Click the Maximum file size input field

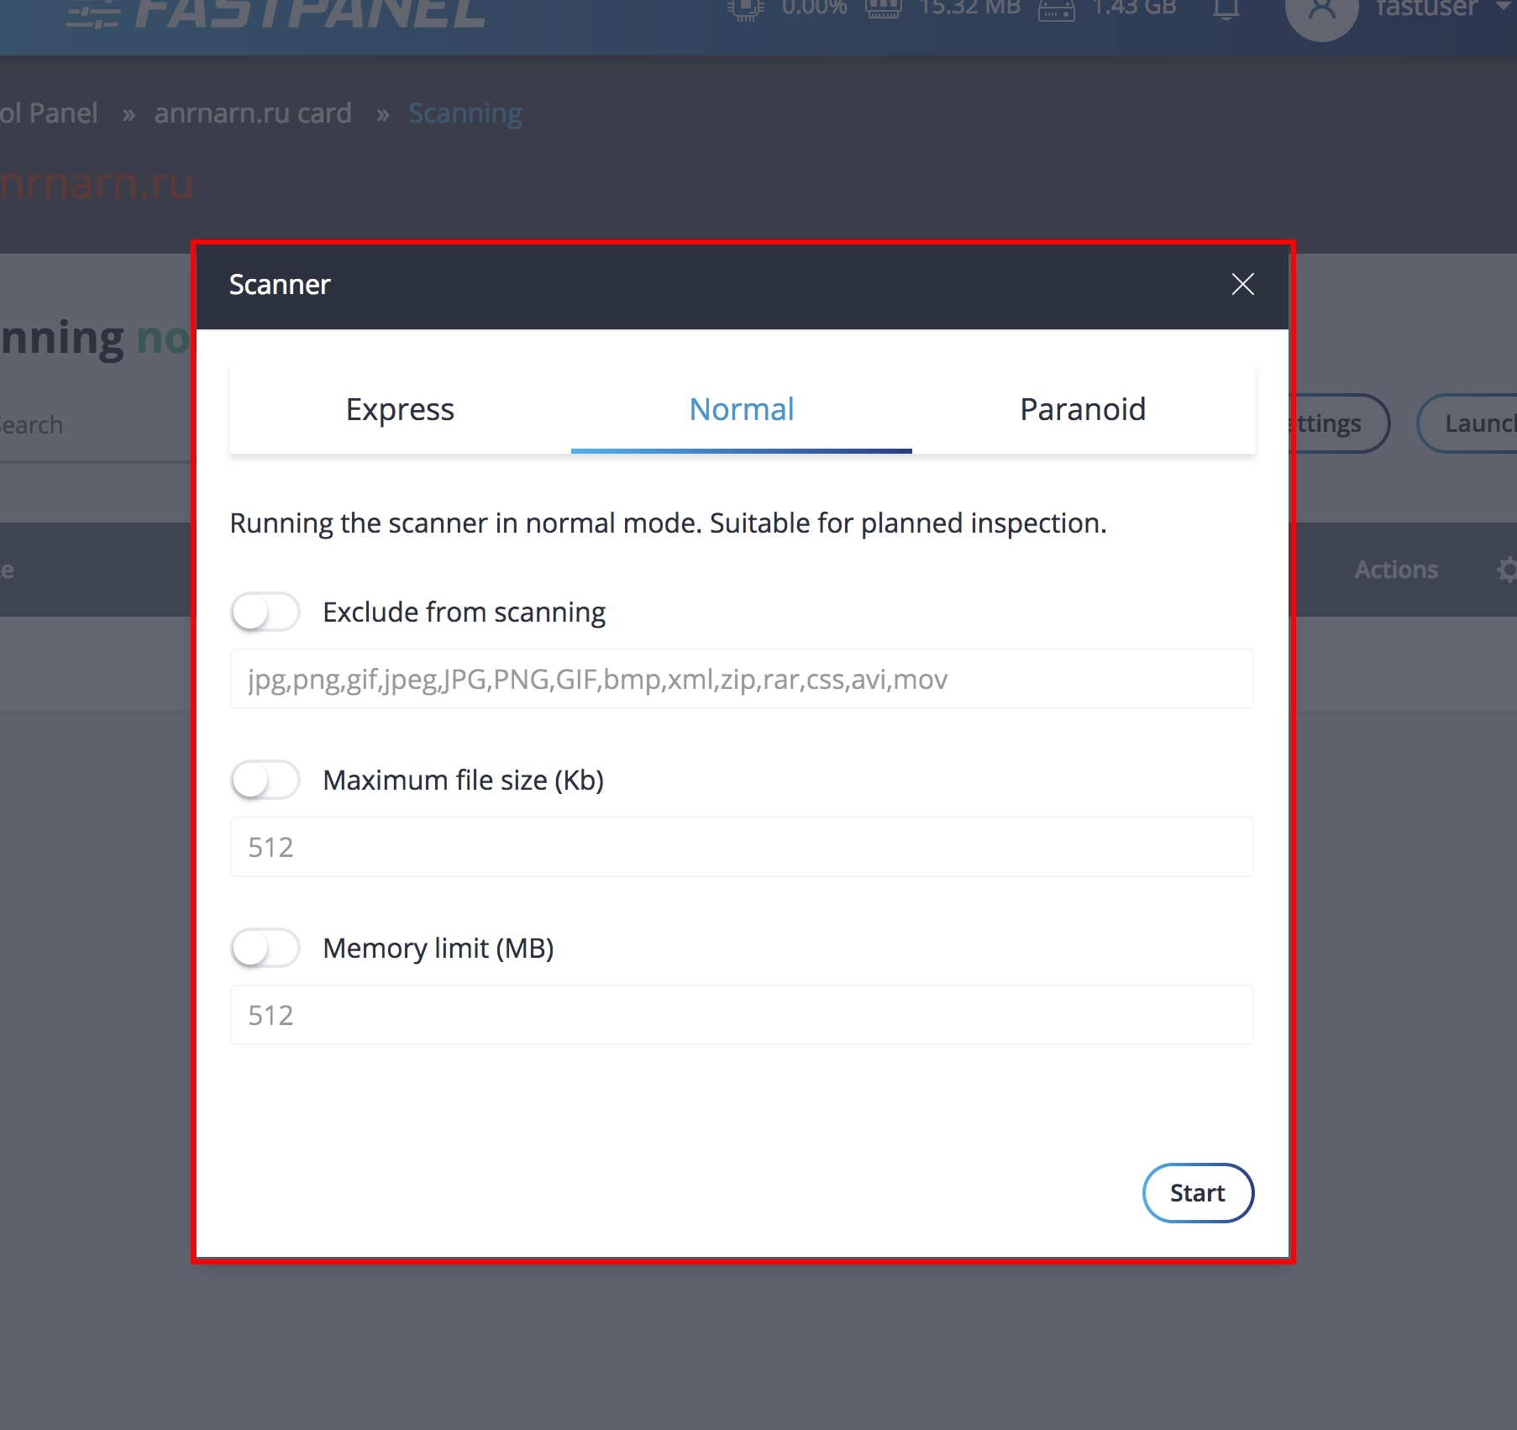742,847
